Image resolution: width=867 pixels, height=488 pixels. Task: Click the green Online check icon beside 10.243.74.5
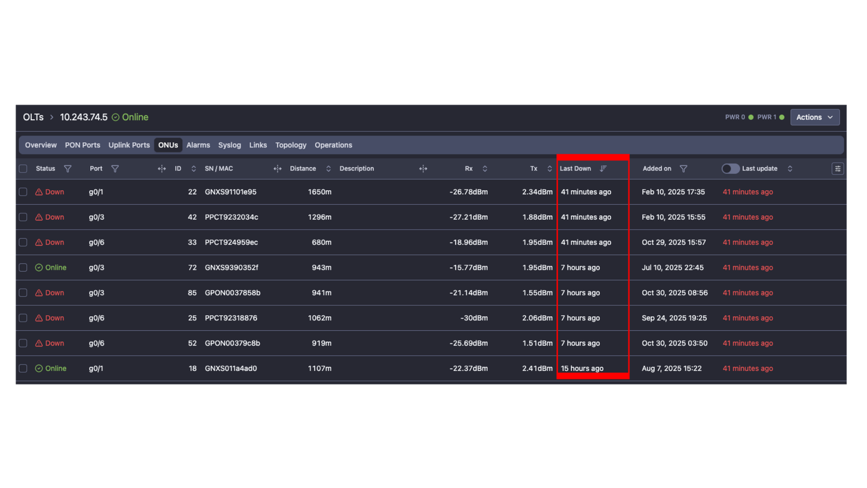[116, 117]
